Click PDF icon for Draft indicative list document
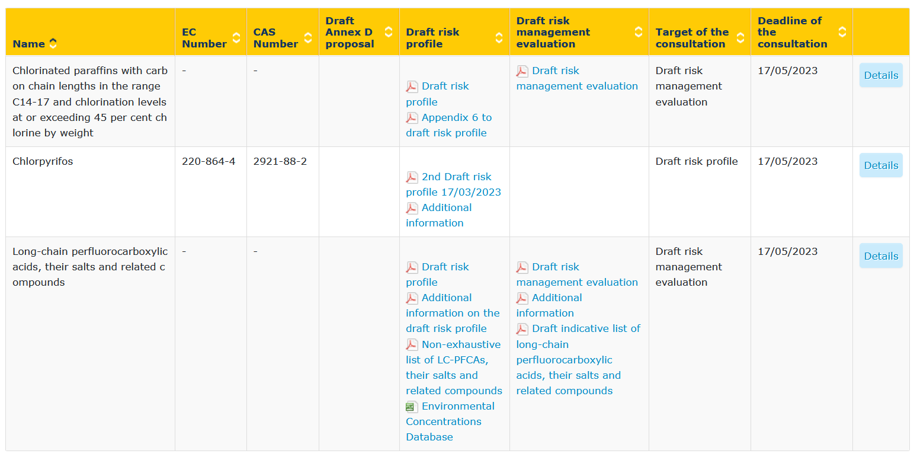This screenshot has width=917, height=460. pos(522,329)
